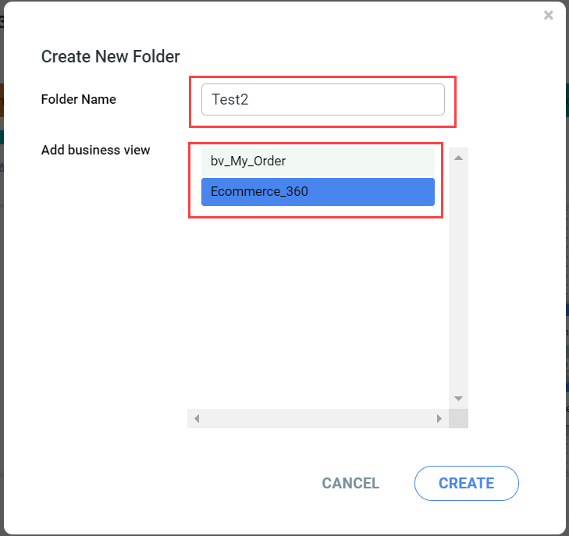This screenshot has width=569, height=536.
Task: Click the scroll left arrow
Action: (197, 418)
